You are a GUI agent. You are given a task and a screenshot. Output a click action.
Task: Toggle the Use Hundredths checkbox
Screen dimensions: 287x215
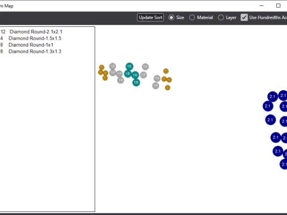point(244,17)
